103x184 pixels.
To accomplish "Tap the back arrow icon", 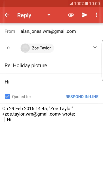I will pos(7,15).
